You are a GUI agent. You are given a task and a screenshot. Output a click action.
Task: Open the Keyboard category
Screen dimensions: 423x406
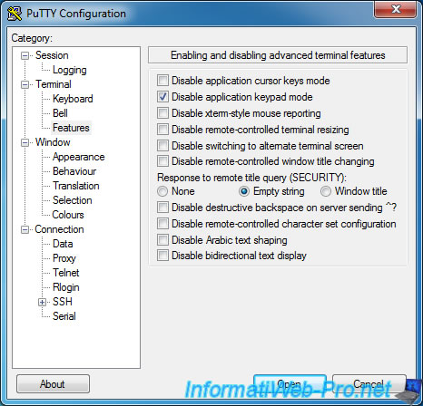73,99
